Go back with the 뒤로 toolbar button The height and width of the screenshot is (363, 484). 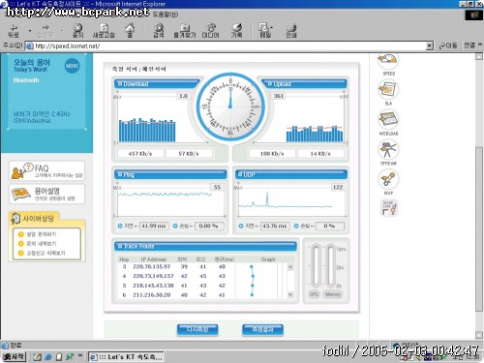(x=14, y=30)
